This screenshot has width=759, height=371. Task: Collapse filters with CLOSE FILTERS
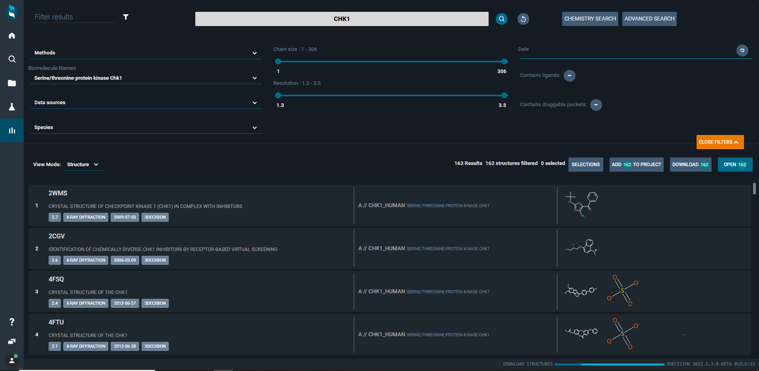(x=720, y=142)
